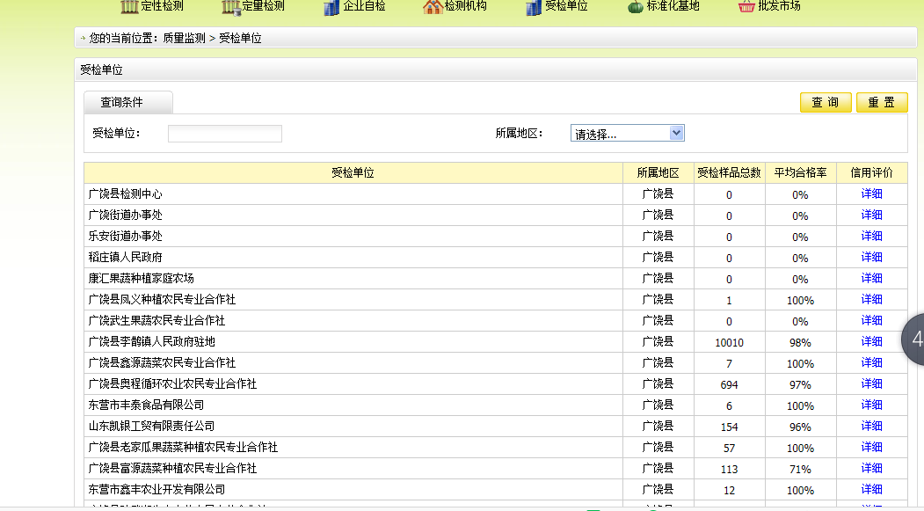Click the round badge on right edge

coord(913,339)
